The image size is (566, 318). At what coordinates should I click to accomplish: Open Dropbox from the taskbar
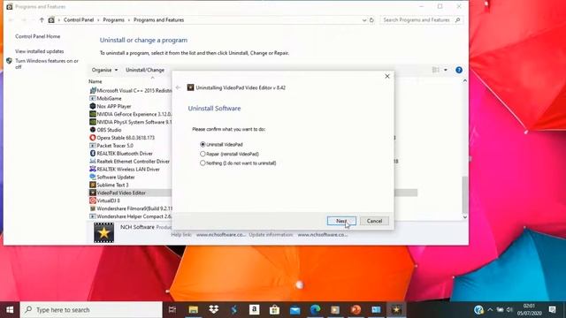coord(214,310)
